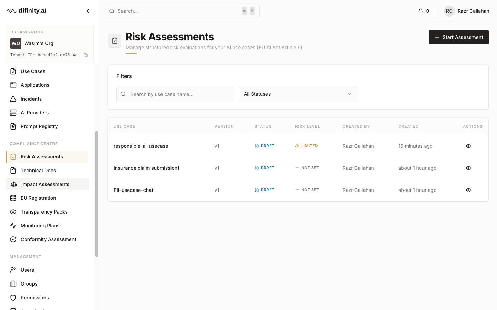The height and width of the screenshot is (310, 497).
Task: Click the difinity.ai logo
Action: [27, 11]
